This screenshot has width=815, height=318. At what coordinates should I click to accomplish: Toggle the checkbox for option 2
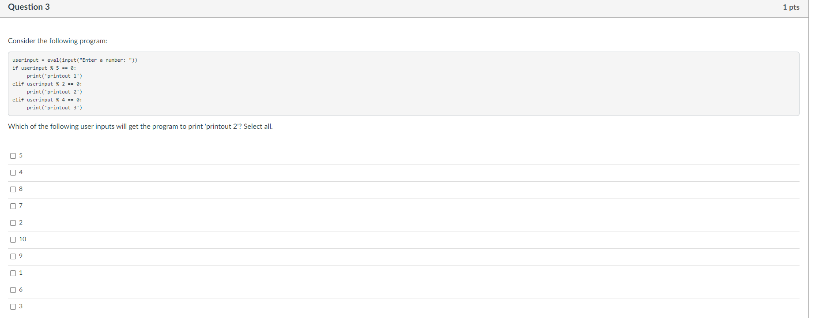[x=13, y=223]
